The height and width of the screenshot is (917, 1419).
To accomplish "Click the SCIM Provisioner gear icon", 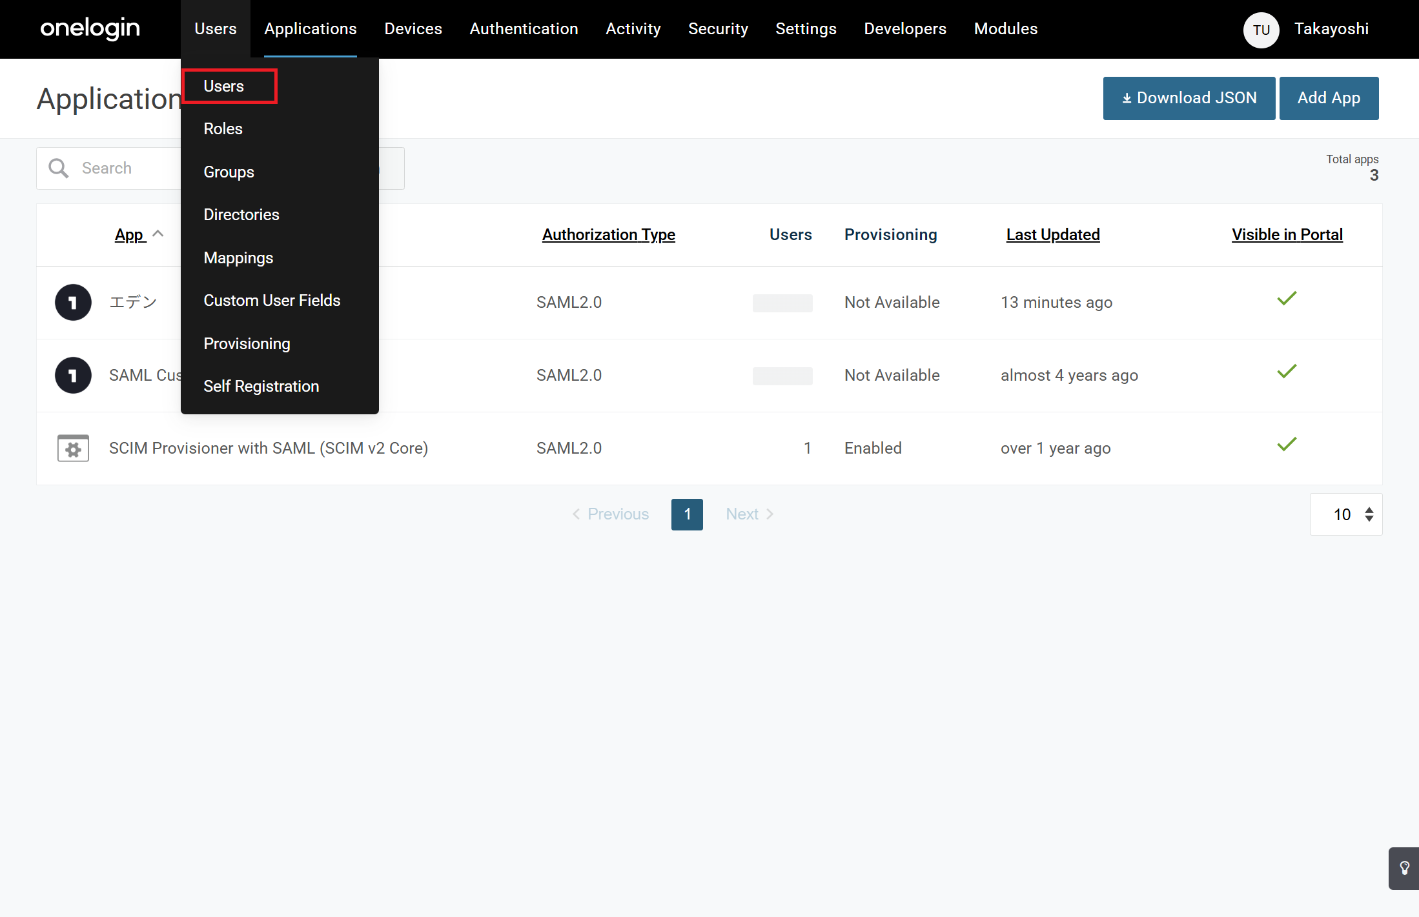I will point(73,448).
